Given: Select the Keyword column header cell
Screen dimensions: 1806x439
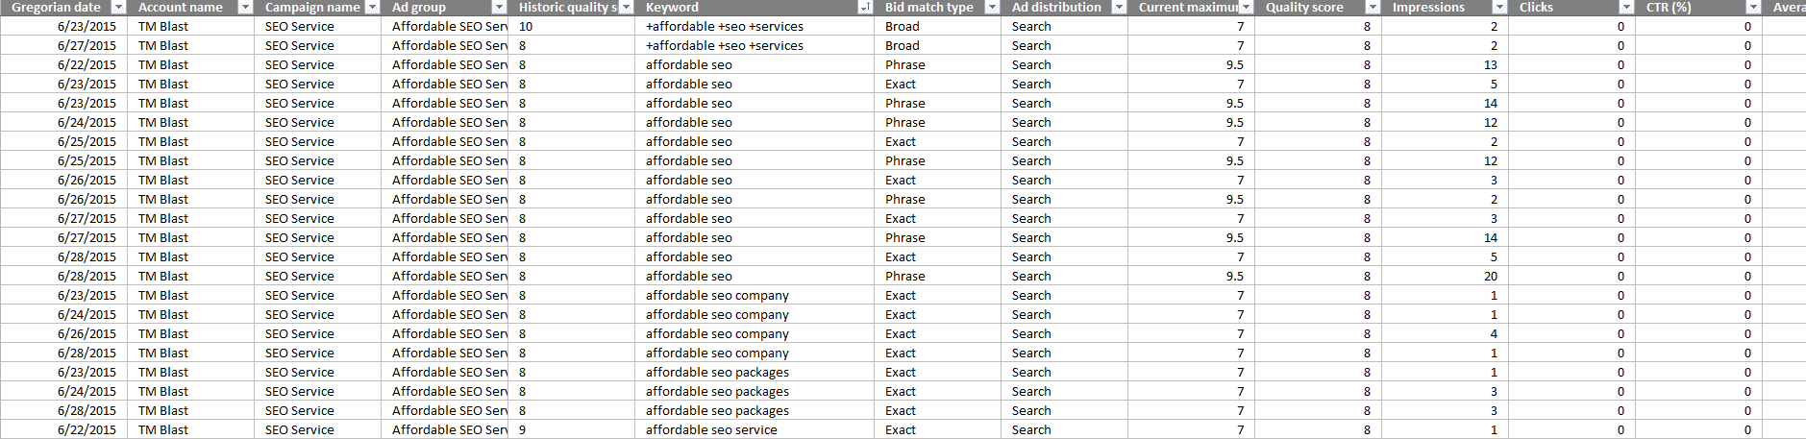Looking at the screenshot, I should coord(755,7).
